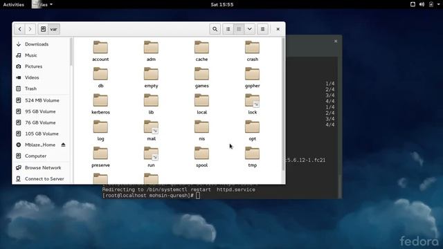Screen dimensions: 443x249
Task: Select the empty folder icon
Action: 151,74
